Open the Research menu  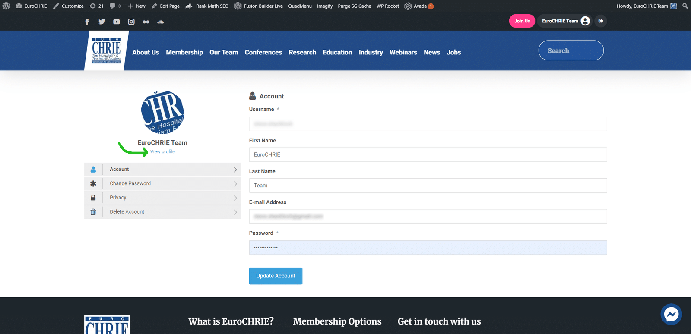pyautogui.click(x=302, y=52)
